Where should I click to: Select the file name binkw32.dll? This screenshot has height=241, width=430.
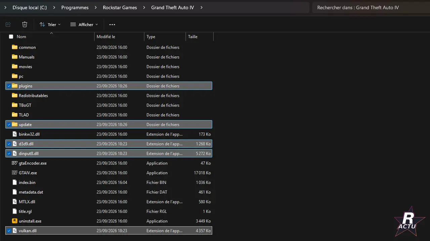(x=29, y=134)
